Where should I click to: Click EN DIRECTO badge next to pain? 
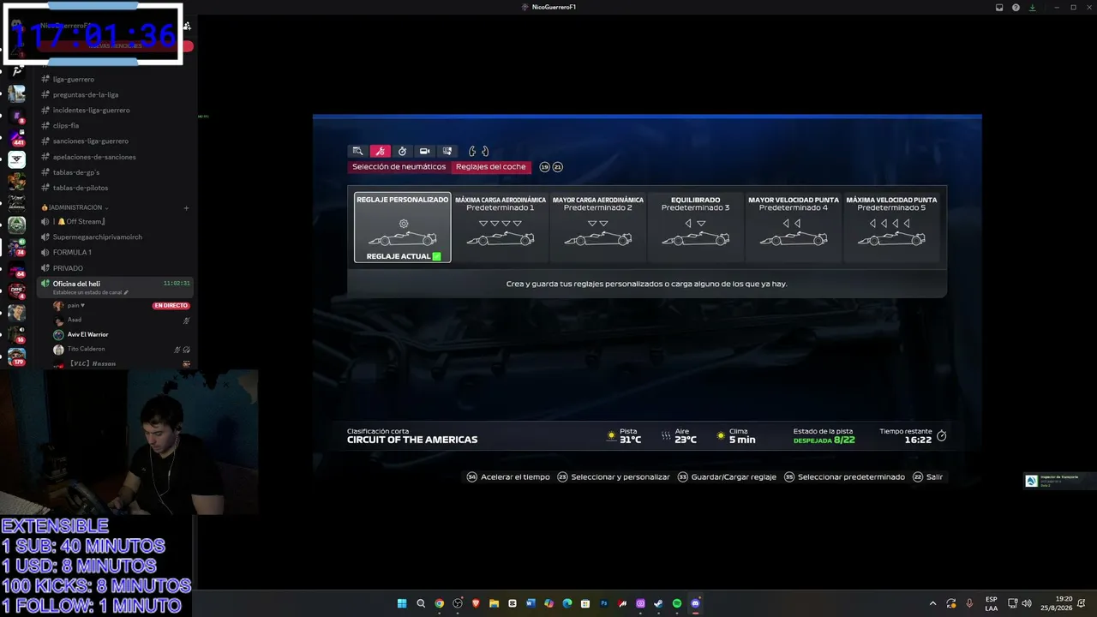(171, 306)
